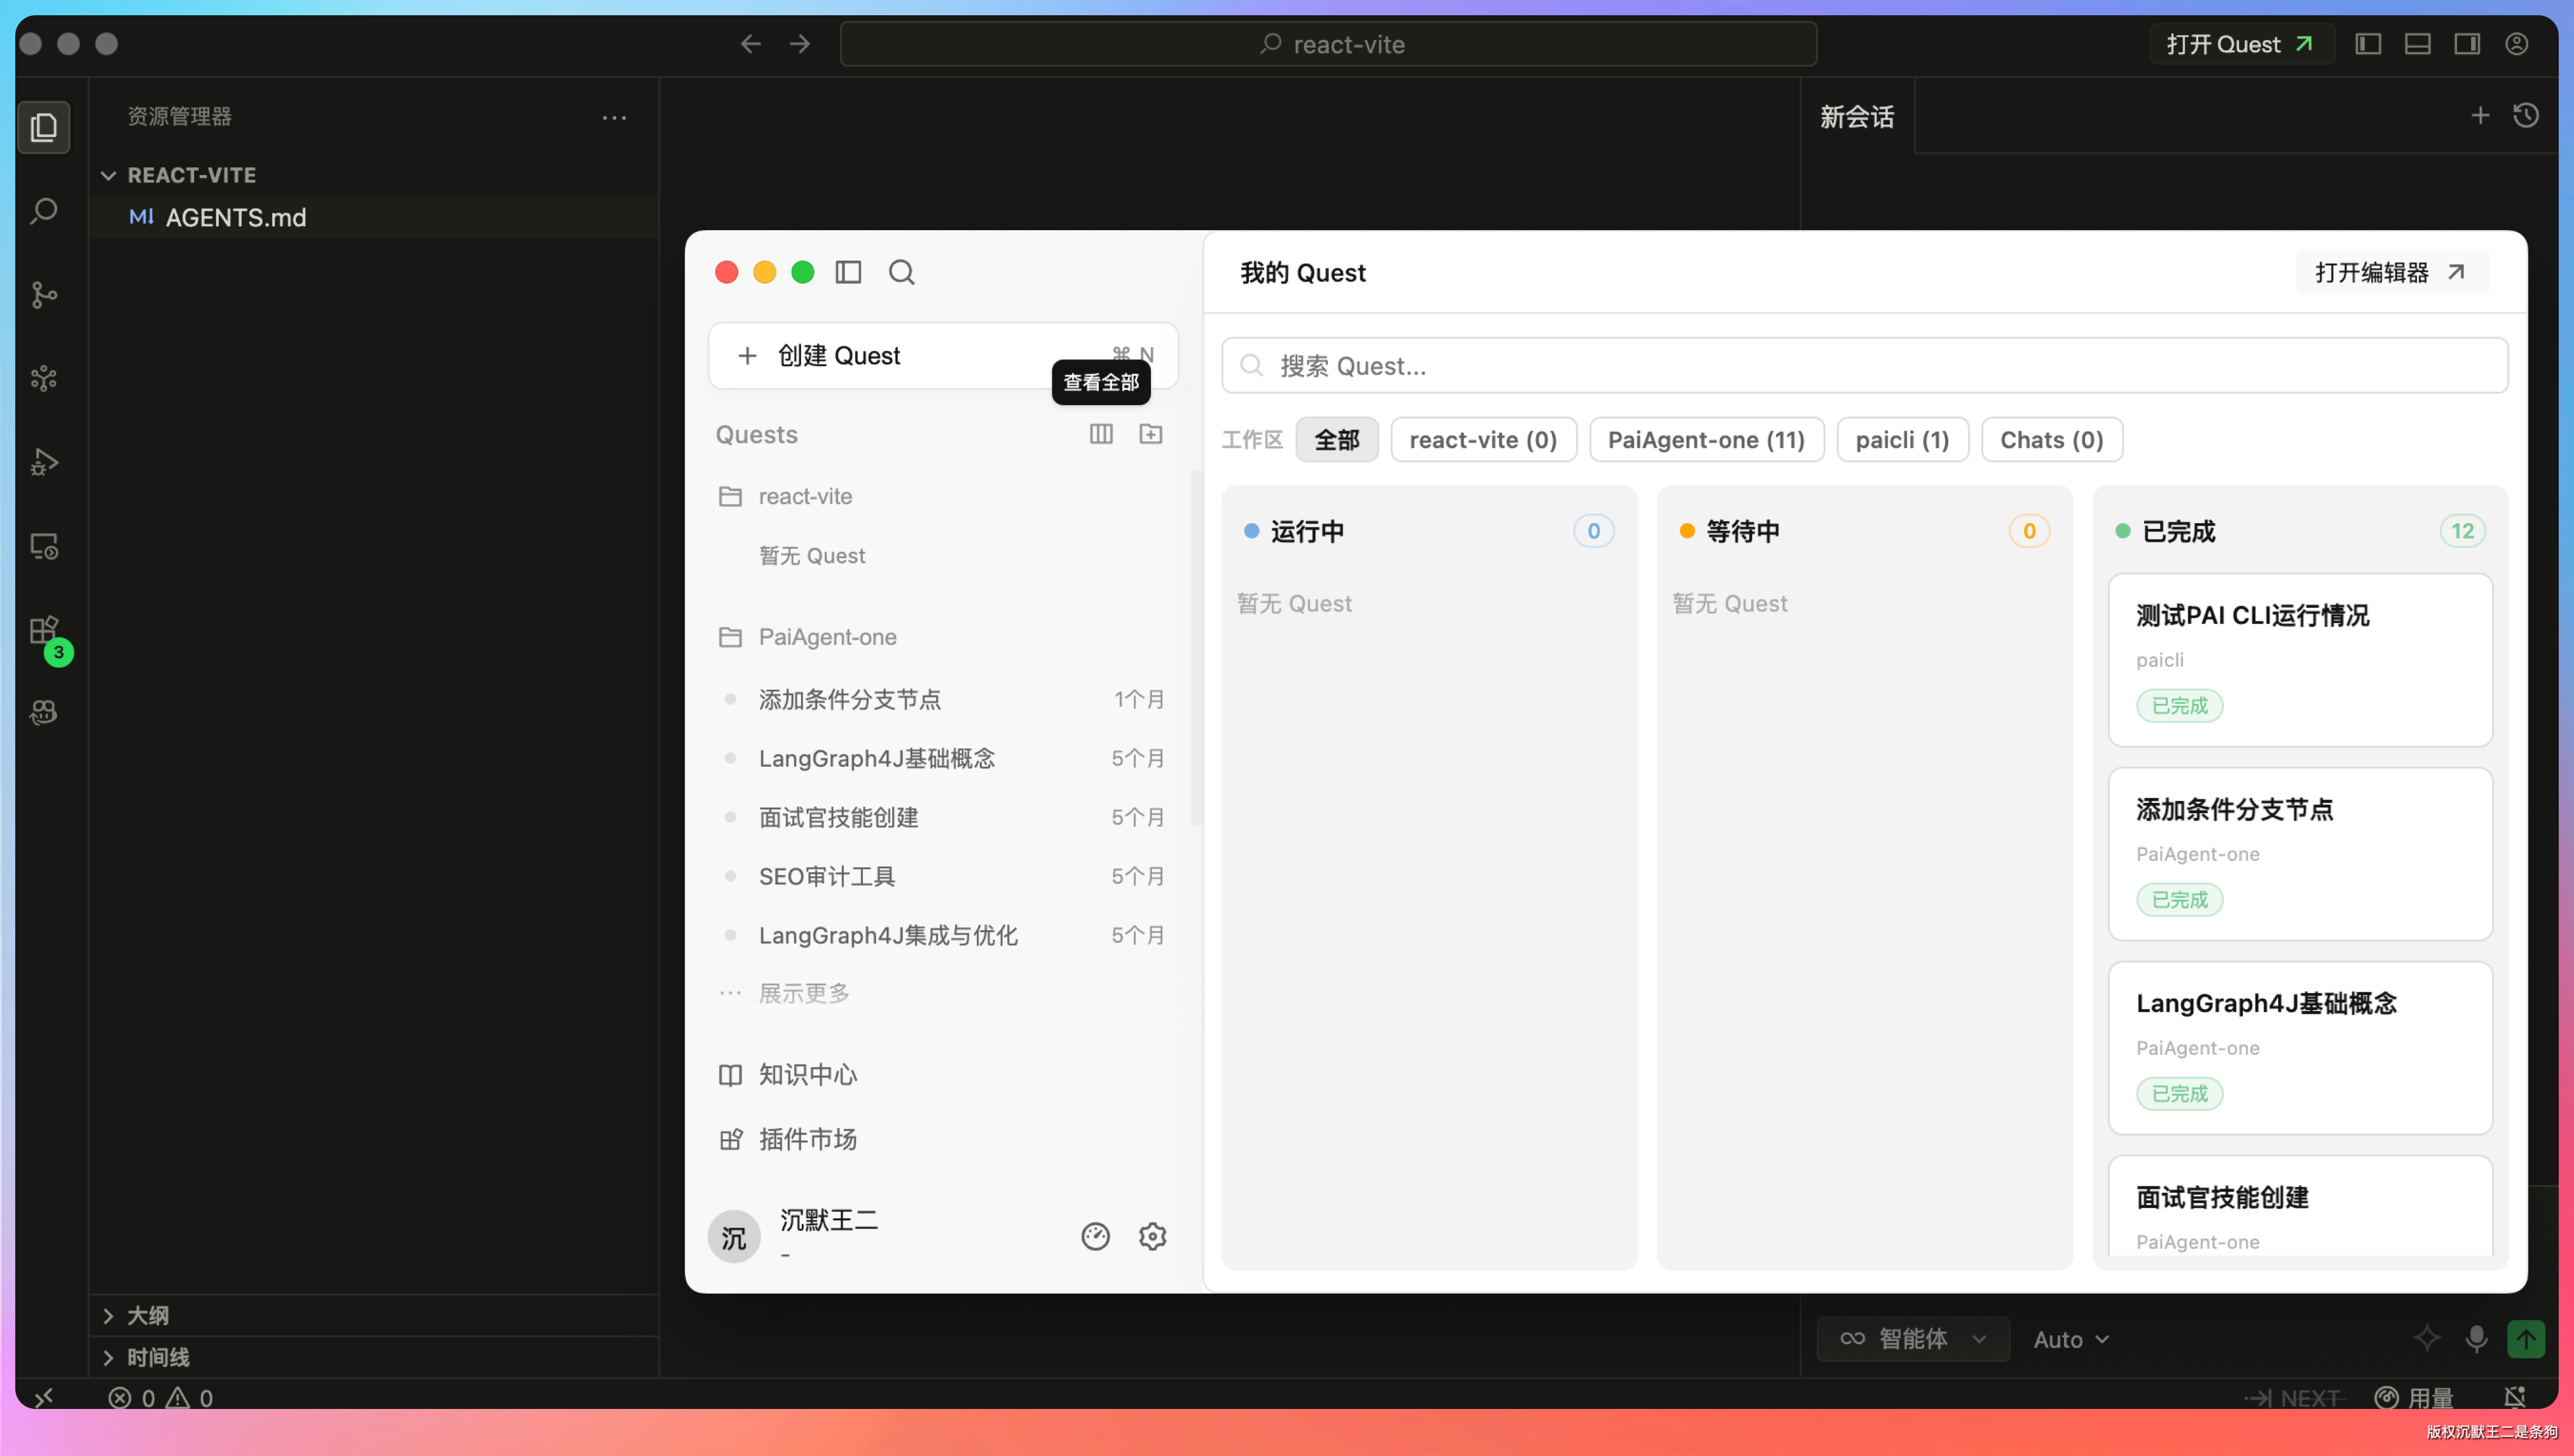The image size is (2574, 1456).
Task: Switch to the 新会话 tab
Action: (1857, 117)
